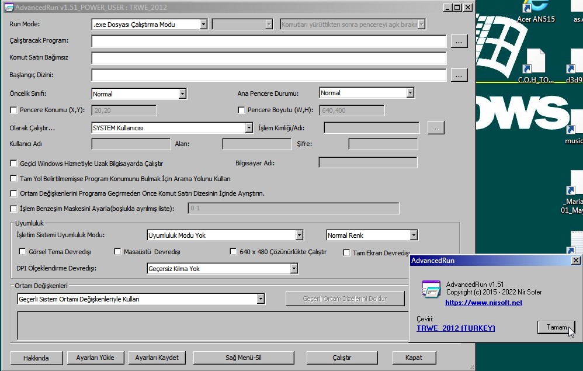Check Geçici Windows Hizmetiyle Uzak Bilgisayarda Çalıştır
Viewport: 583px width, 371px height.
(x=14, y=163)
